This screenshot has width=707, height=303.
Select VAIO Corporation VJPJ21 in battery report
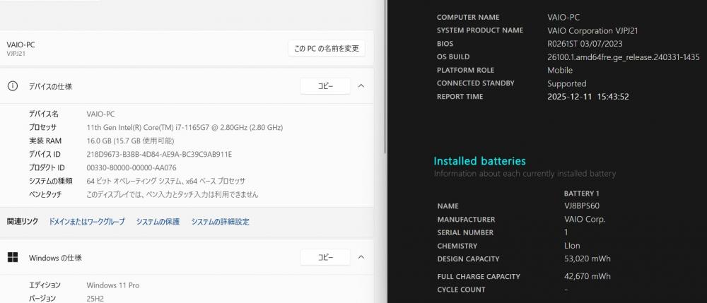(592, 30)
